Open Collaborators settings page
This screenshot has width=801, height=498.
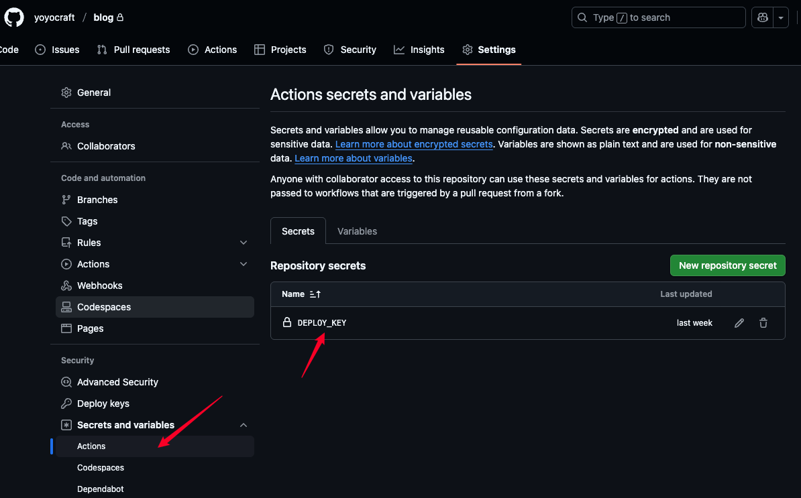(155, 146)
